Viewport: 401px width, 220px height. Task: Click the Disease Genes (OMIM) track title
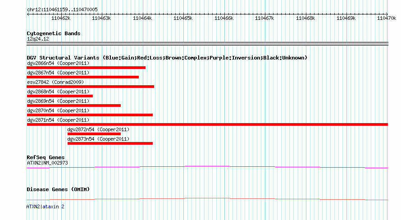point(58,189)
